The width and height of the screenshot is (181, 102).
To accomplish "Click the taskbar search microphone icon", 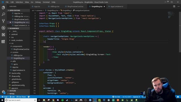I will pyautogui.click(x=35, y=100).
